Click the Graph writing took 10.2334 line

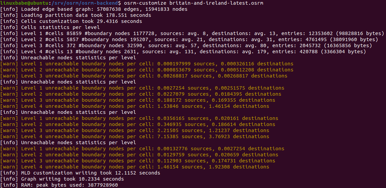(72, 179)
